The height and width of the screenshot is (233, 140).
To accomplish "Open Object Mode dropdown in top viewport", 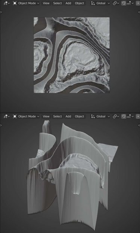I will coord(26,3).
